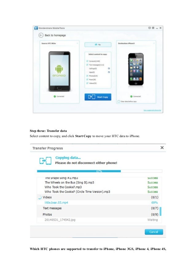This screenshot has height=277, width=196.
Task: Click the Android phone source image
Action: coord(59,71)
